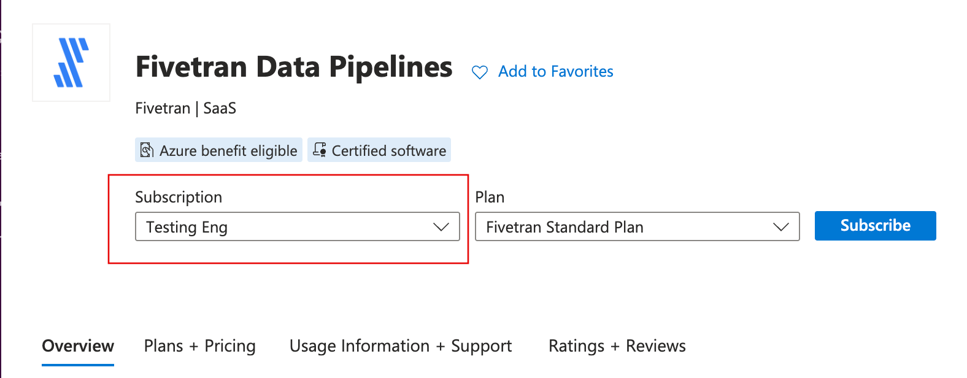Click the blue Subscribe button
The image size is (967, 378).
coord(876,226)
